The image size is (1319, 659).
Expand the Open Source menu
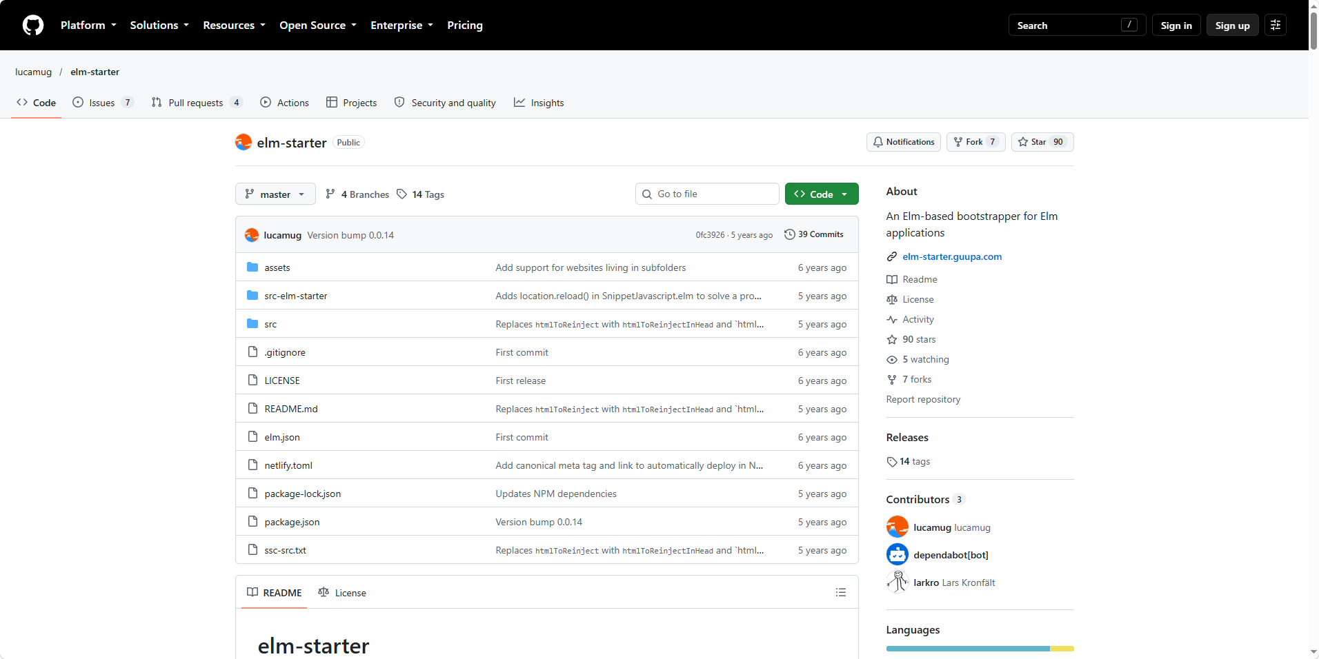click(318, 26)
